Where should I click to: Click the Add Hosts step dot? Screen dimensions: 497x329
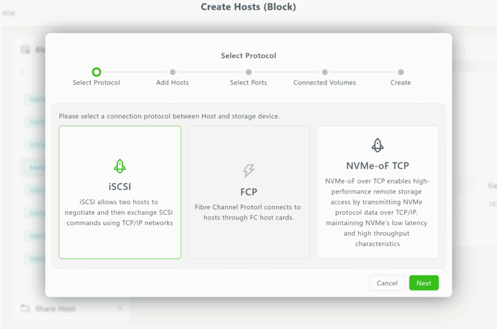[173, 72]
